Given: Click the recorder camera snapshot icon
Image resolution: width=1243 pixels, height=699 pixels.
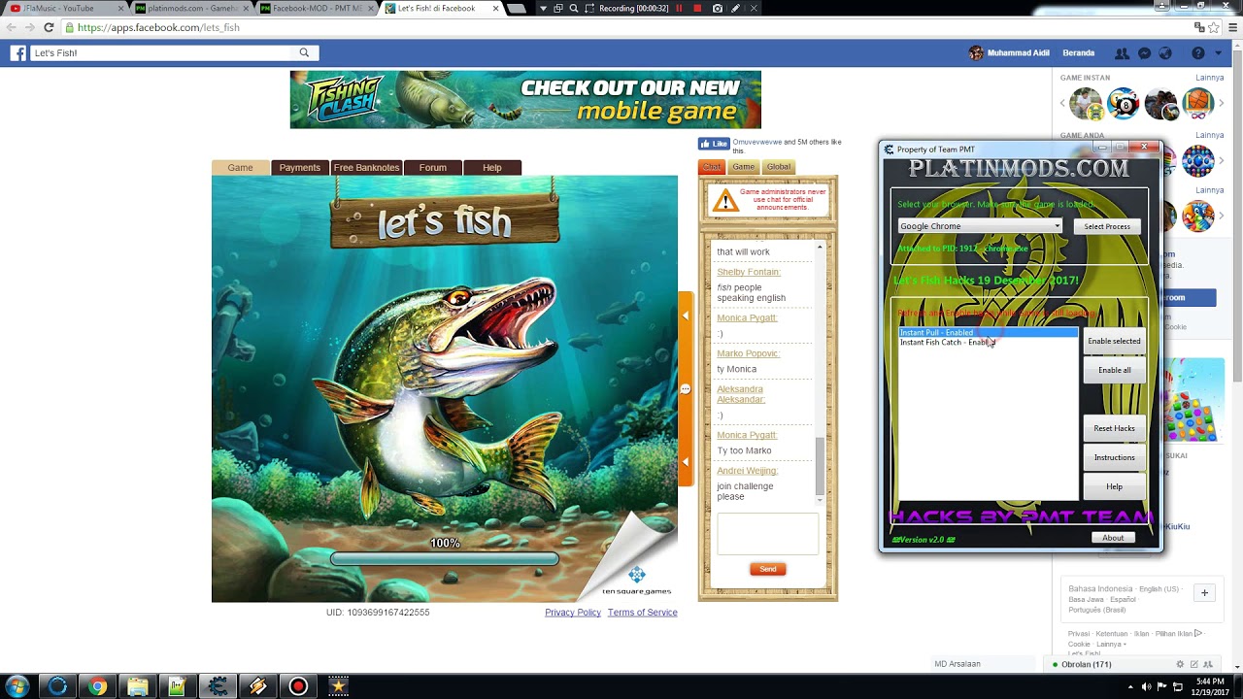Looking at the screenshot, I should click(x=717, y=9).
